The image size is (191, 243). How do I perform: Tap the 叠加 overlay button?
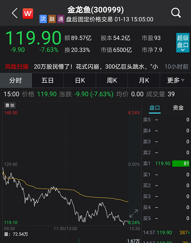click(x=10, y=105)
